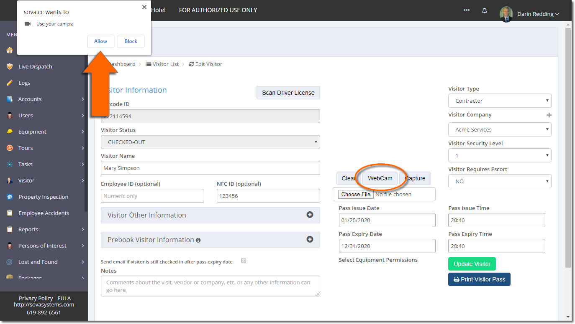575x324 pixels.
Task: Click the WebCam button
Action: [x=380, y=178]
